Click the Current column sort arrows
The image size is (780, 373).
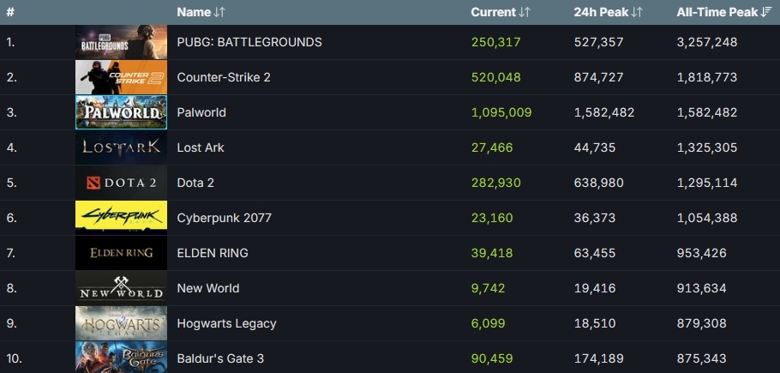[x=525, y=12]
